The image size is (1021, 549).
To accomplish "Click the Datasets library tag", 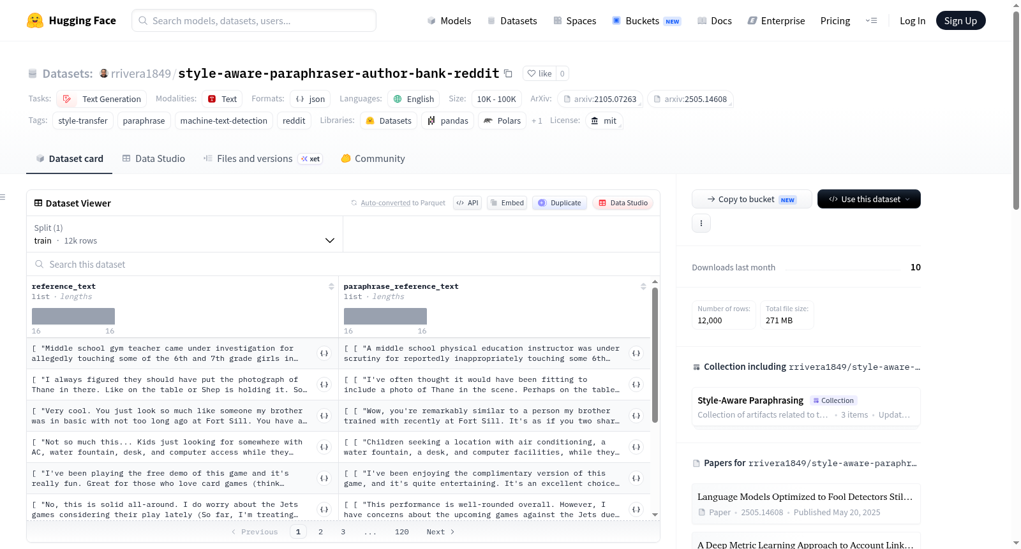I will 389,121.
